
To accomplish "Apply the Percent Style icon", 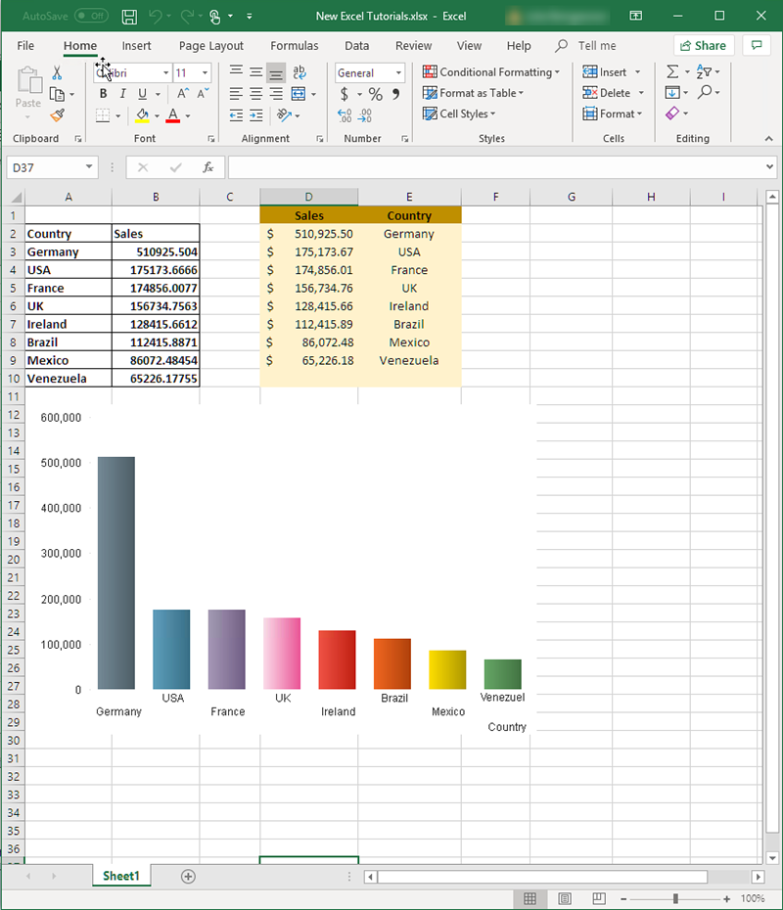I will pos(375,93).
